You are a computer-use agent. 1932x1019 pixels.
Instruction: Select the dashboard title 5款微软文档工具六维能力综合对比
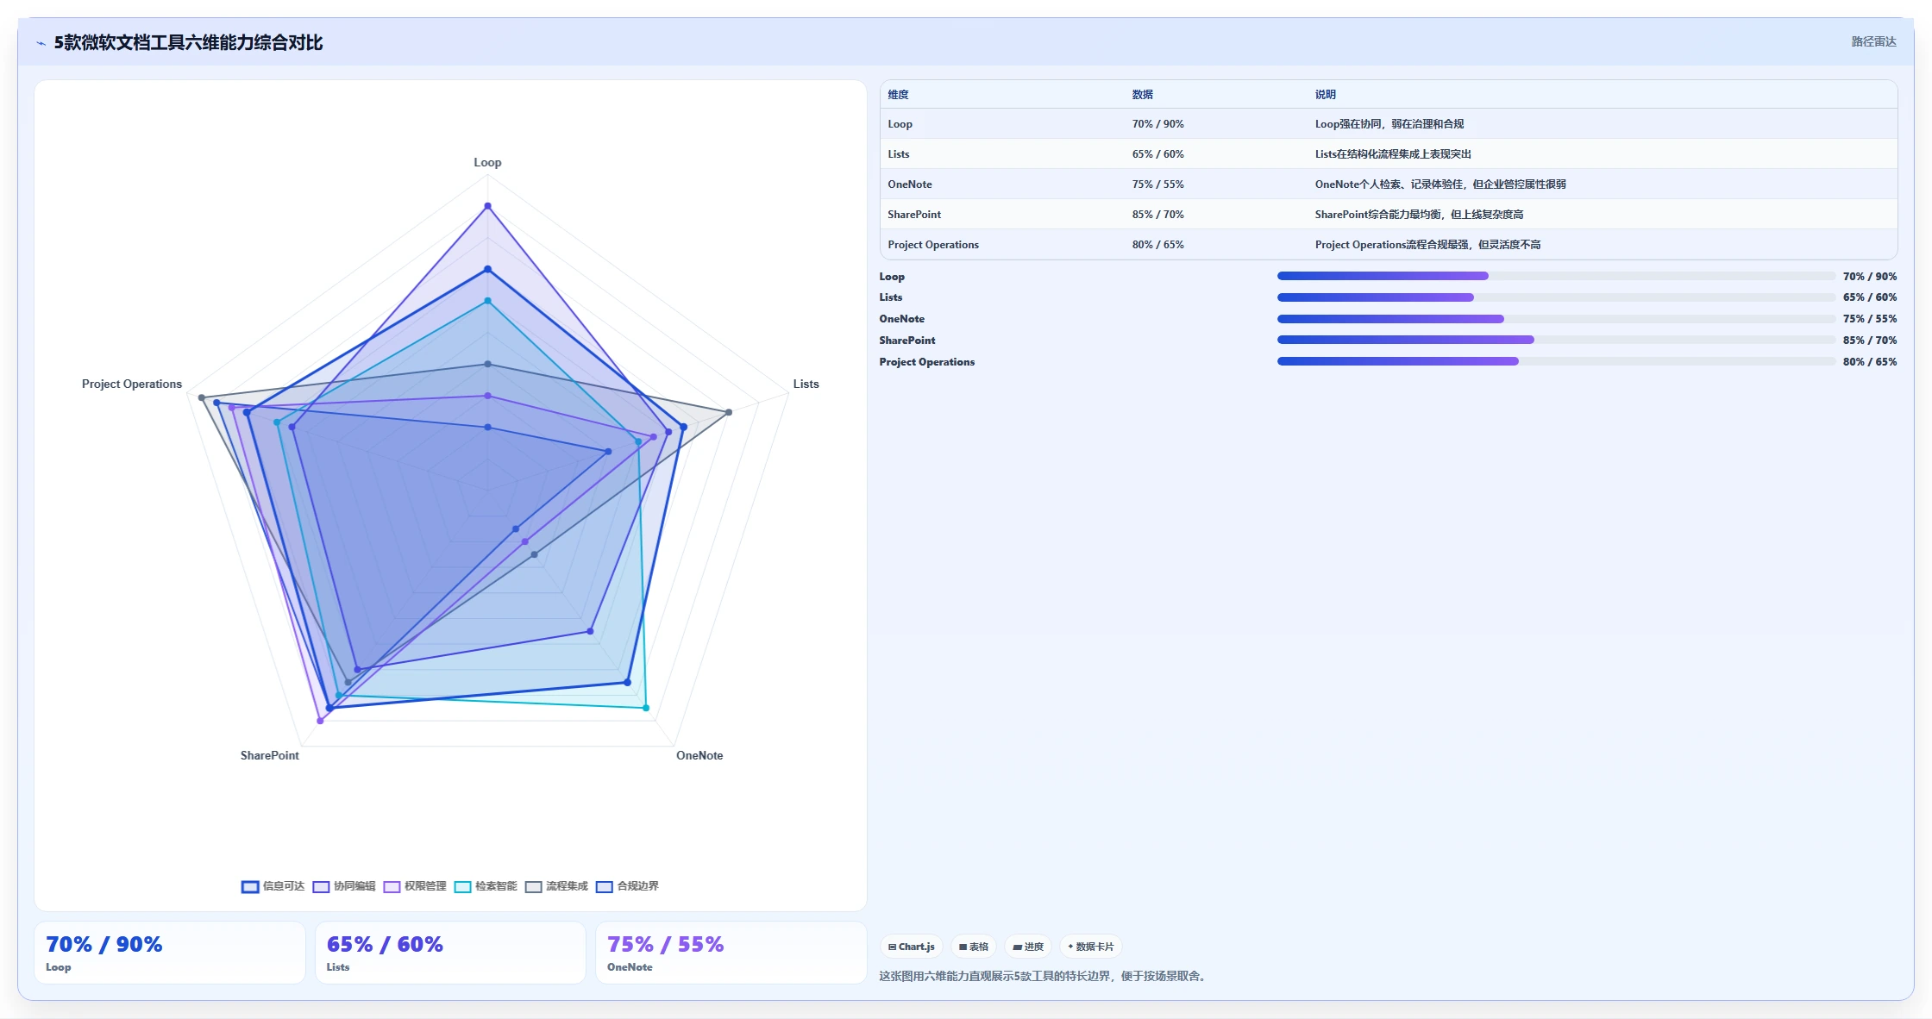[188, 42]
